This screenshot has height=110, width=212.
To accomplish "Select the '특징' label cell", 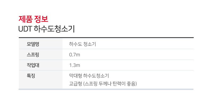I will (x=41, y=80).
